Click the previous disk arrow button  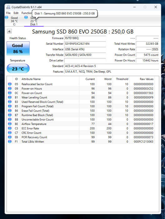pyautogui.click(x=9, y=31)
